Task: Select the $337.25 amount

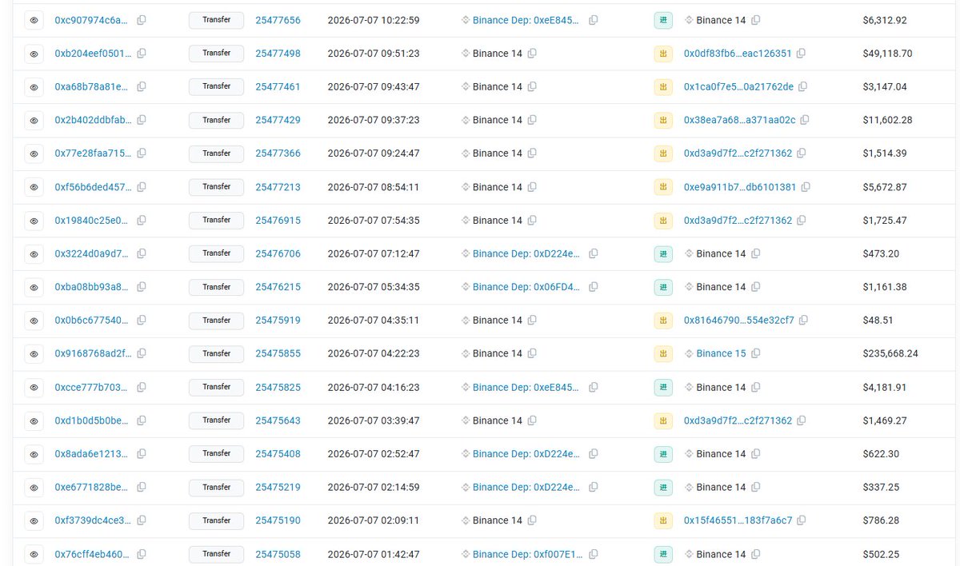Action: click(x=881, y=487)
